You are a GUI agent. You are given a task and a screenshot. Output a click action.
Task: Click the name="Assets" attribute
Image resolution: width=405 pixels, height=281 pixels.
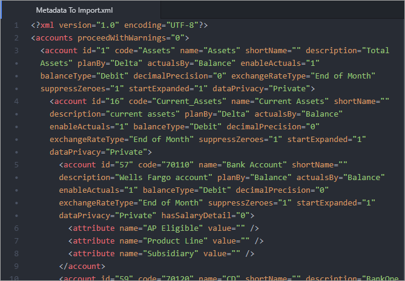pyautogui.click(x=210, y=51)
